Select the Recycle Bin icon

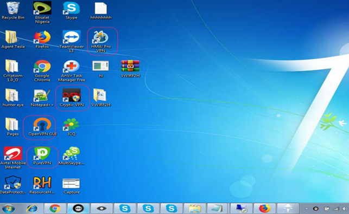[13, 10]
